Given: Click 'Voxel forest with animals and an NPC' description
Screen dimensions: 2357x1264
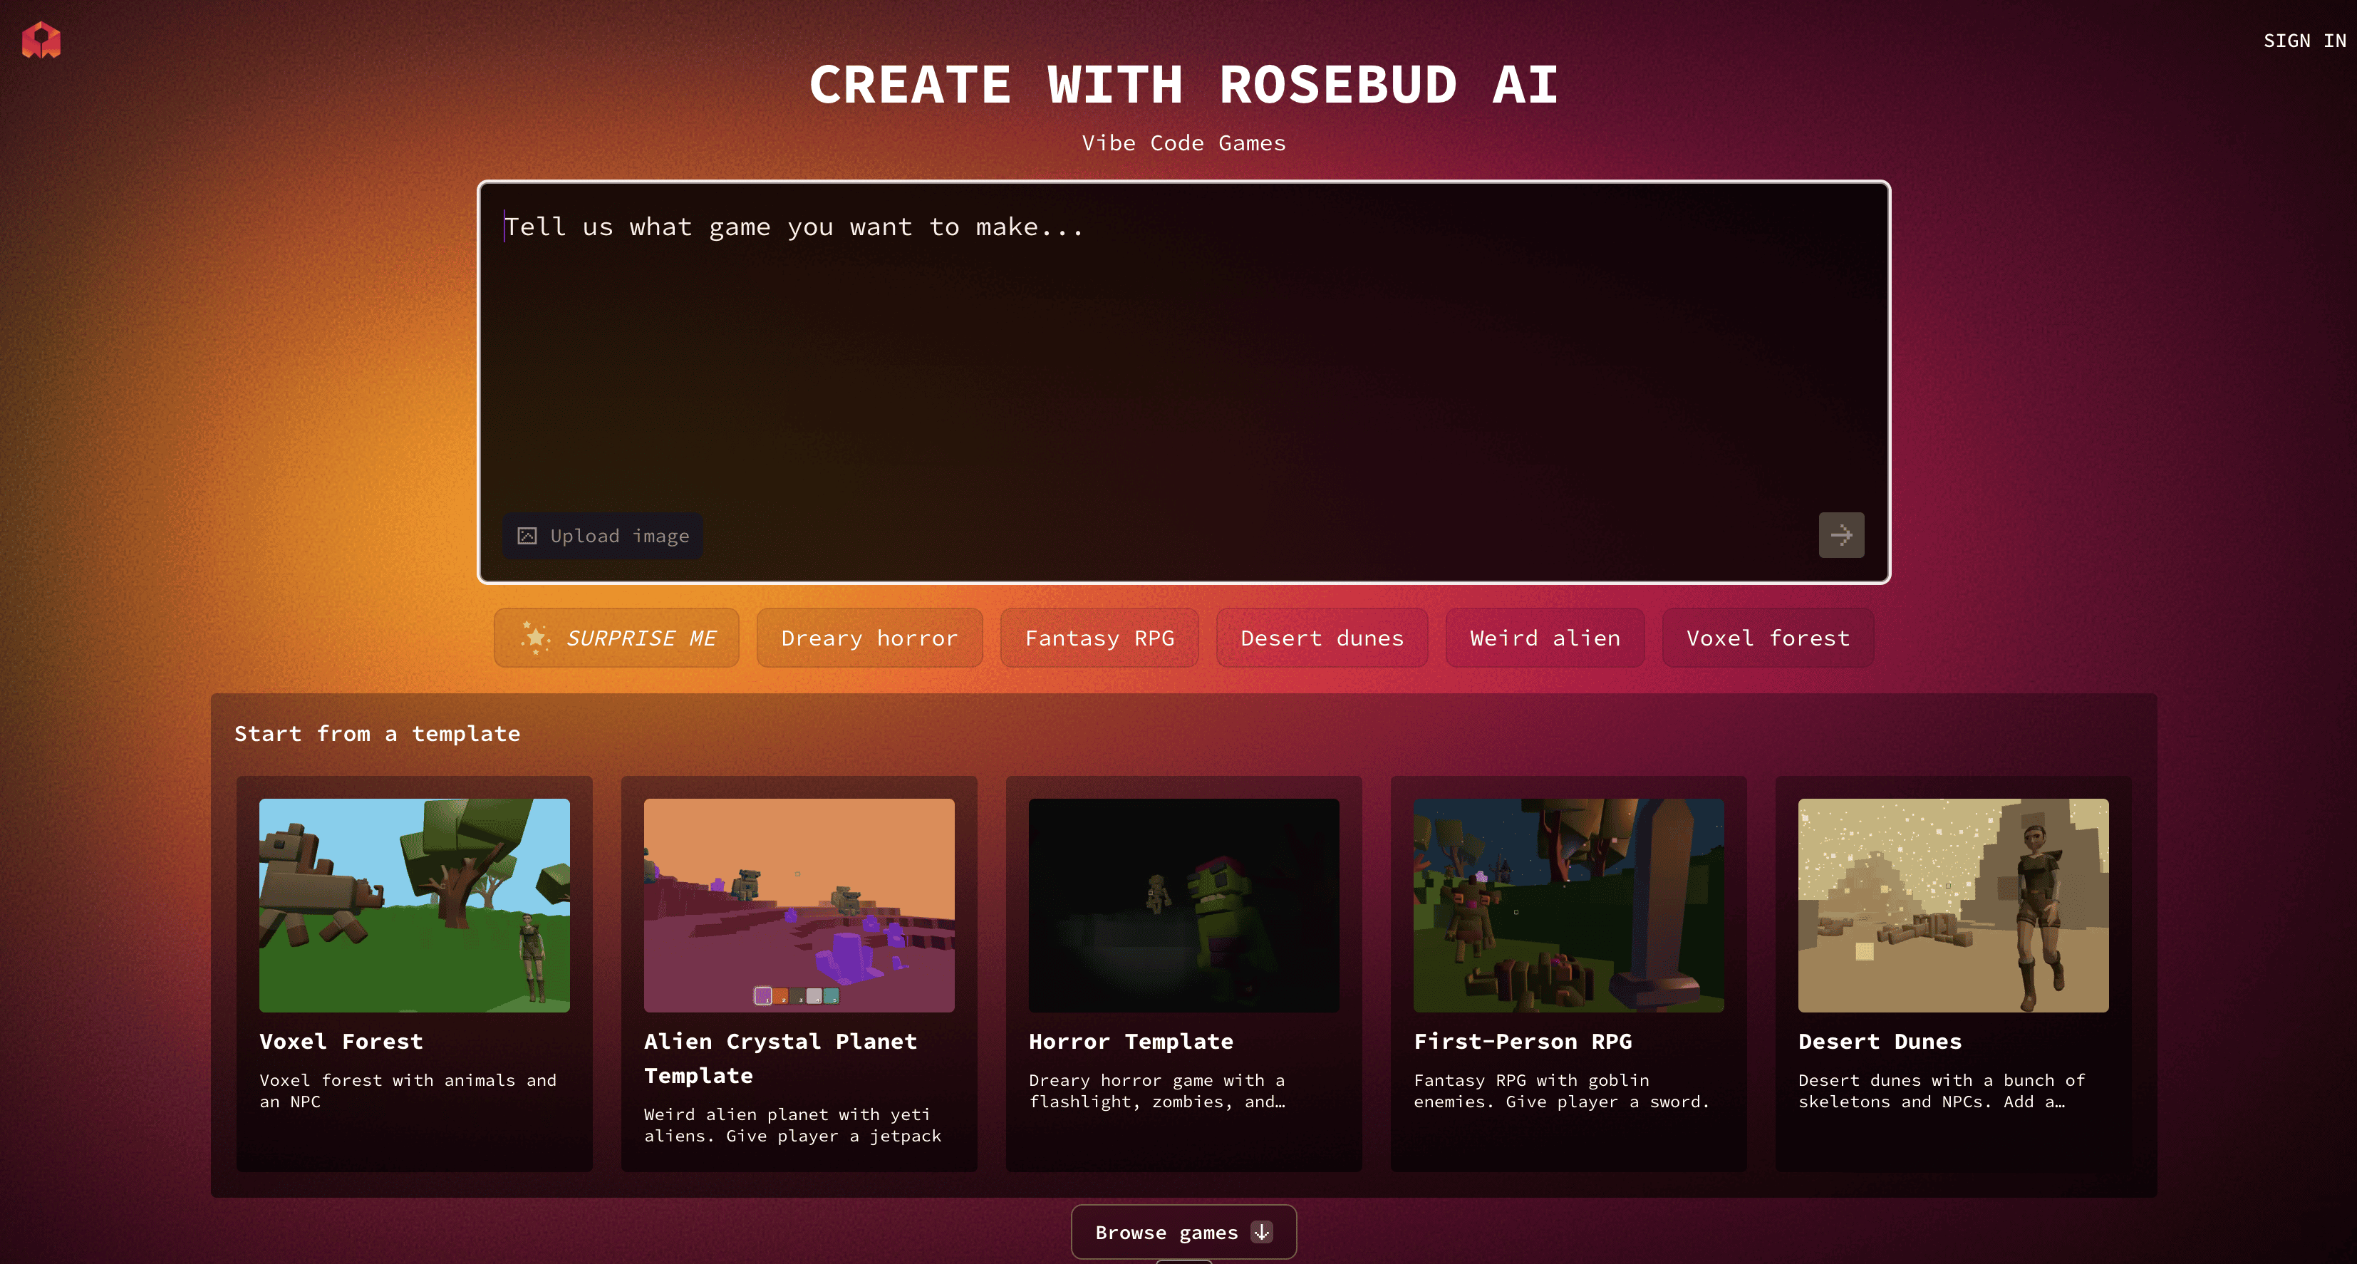Looking at the screenshot, I should pyautogui.click(x=408, y=1091).
